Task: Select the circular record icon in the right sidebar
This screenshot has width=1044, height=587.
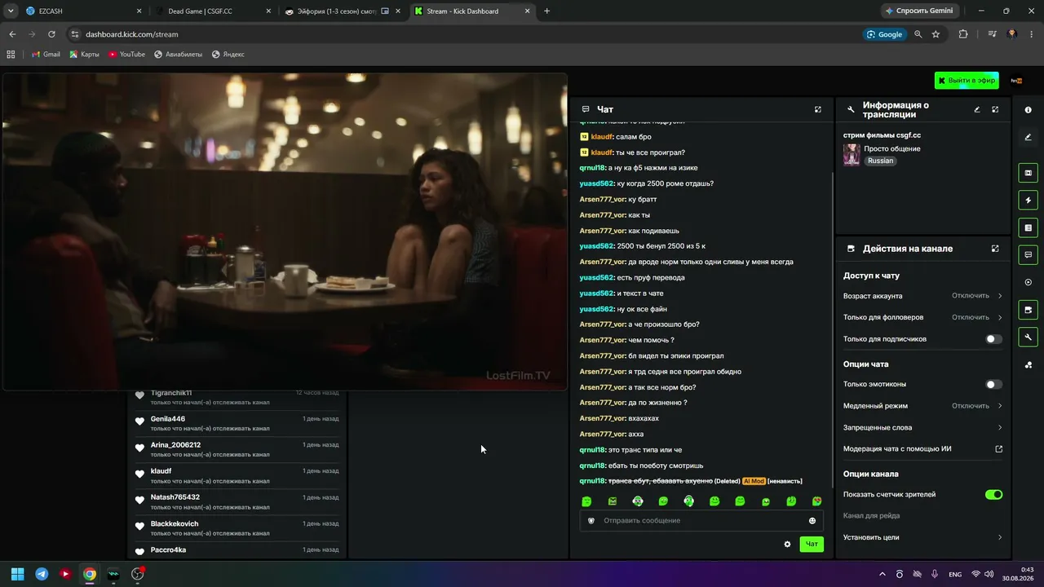Action: pyautogui.click(x=1028, y=282)
